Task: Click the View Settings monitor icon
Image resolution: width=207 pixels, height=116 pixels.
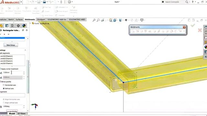Action: tap(142, 20)
